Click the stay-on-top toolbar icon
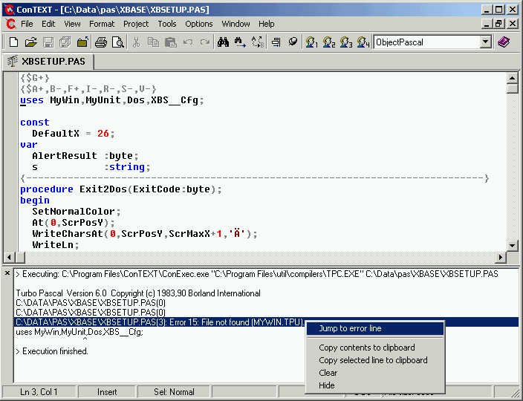The height and width of the screenshot is (401, 523). click(293, 42)
